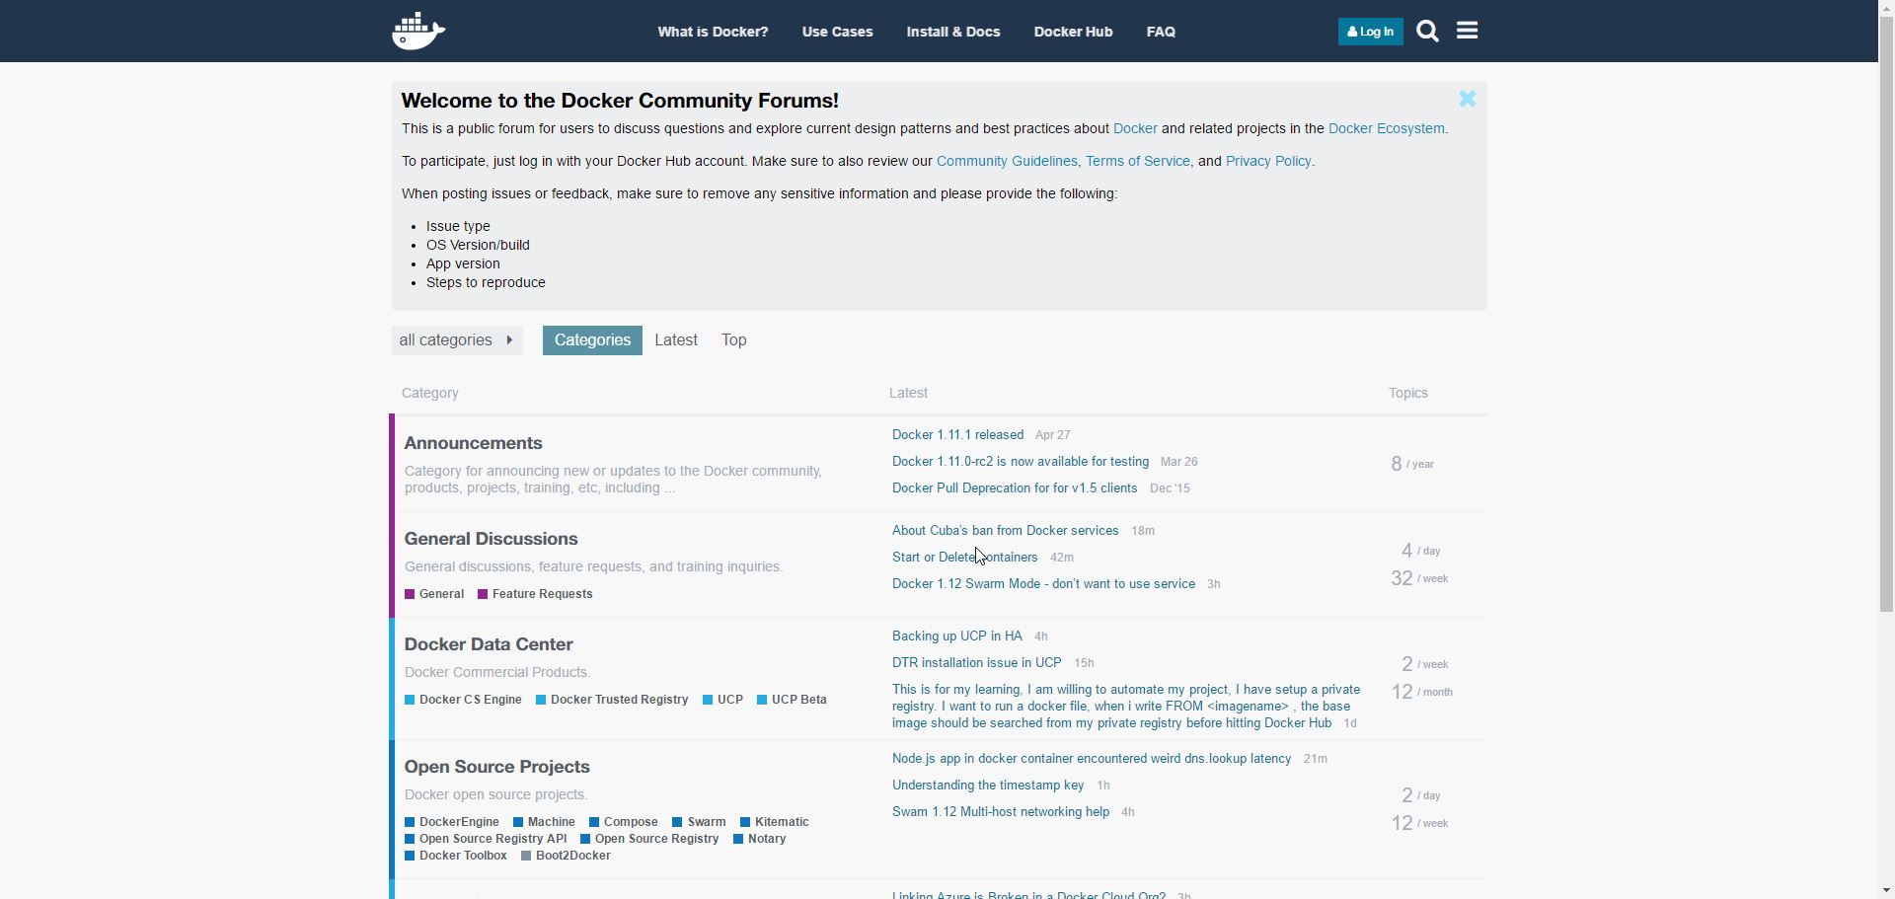Open Docker Hub in the navigation bar
Viewport: 1895px width, 899px height.
tap(1073, 32)
